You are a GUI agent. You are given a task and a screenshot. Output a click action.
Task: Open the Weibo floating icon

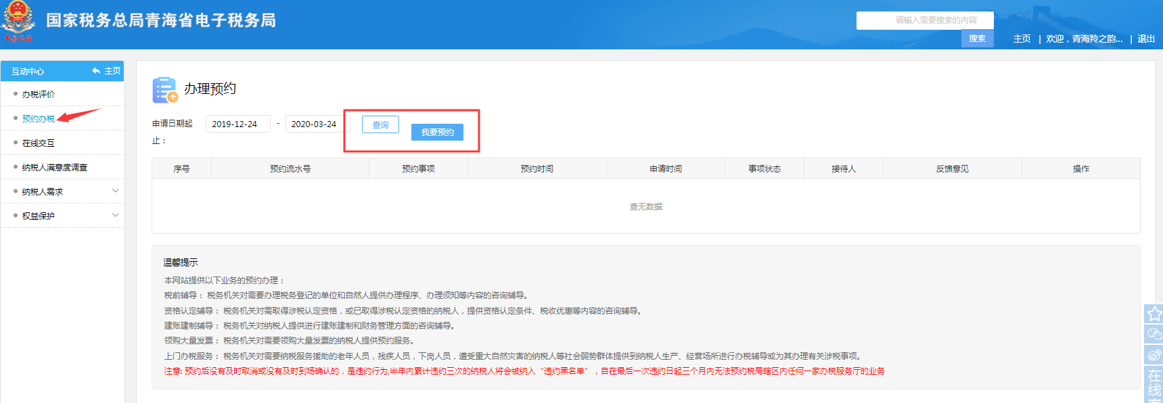tap(1154, 355)
